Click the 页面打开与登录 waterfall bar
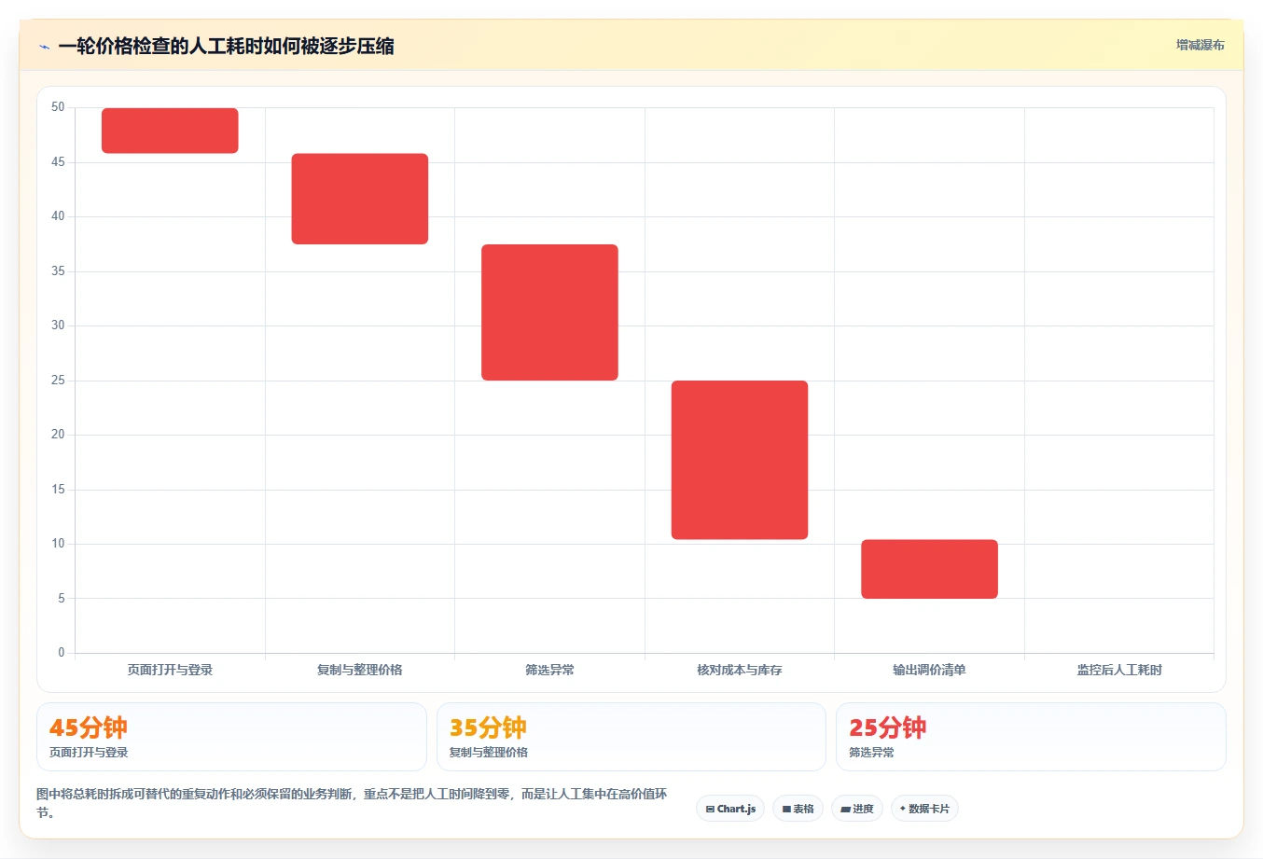 click(170, 131)
